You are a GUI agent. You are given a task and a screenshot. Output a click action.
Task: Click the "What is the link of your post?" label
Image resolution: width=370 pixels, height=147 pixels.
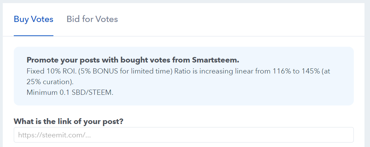coord(69,122)
